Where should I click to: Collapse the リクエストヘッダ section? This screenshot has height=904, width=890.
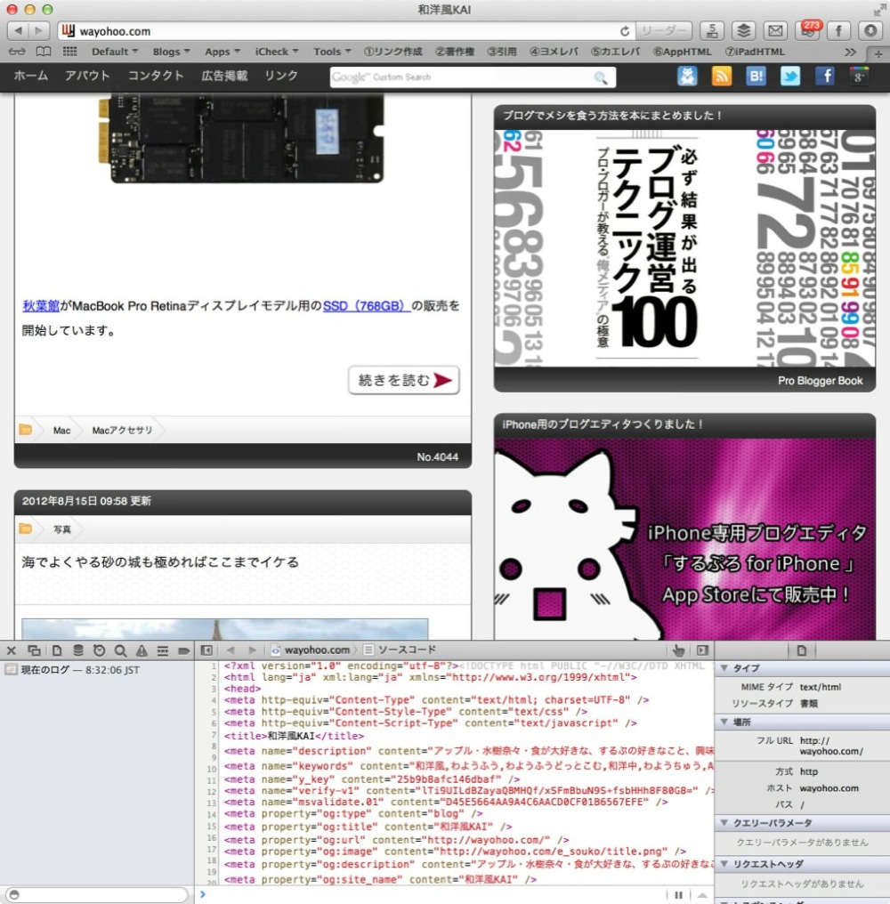(724, 864)
